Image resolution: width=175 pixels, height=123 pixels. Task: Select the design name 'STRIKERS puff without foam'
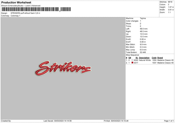point(25,13)
